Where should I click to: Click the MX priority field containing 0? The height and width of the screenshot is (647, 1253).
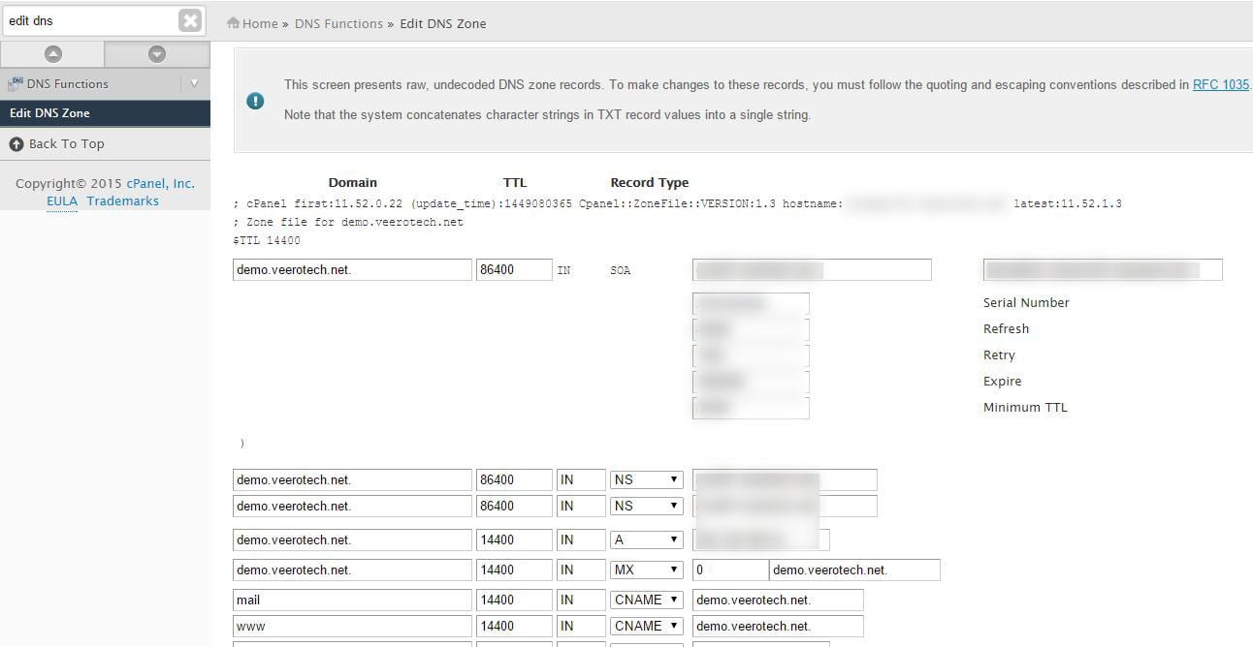(729, 570)
